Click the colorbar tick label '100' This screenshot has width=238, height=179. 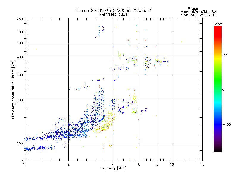(225, 55)
